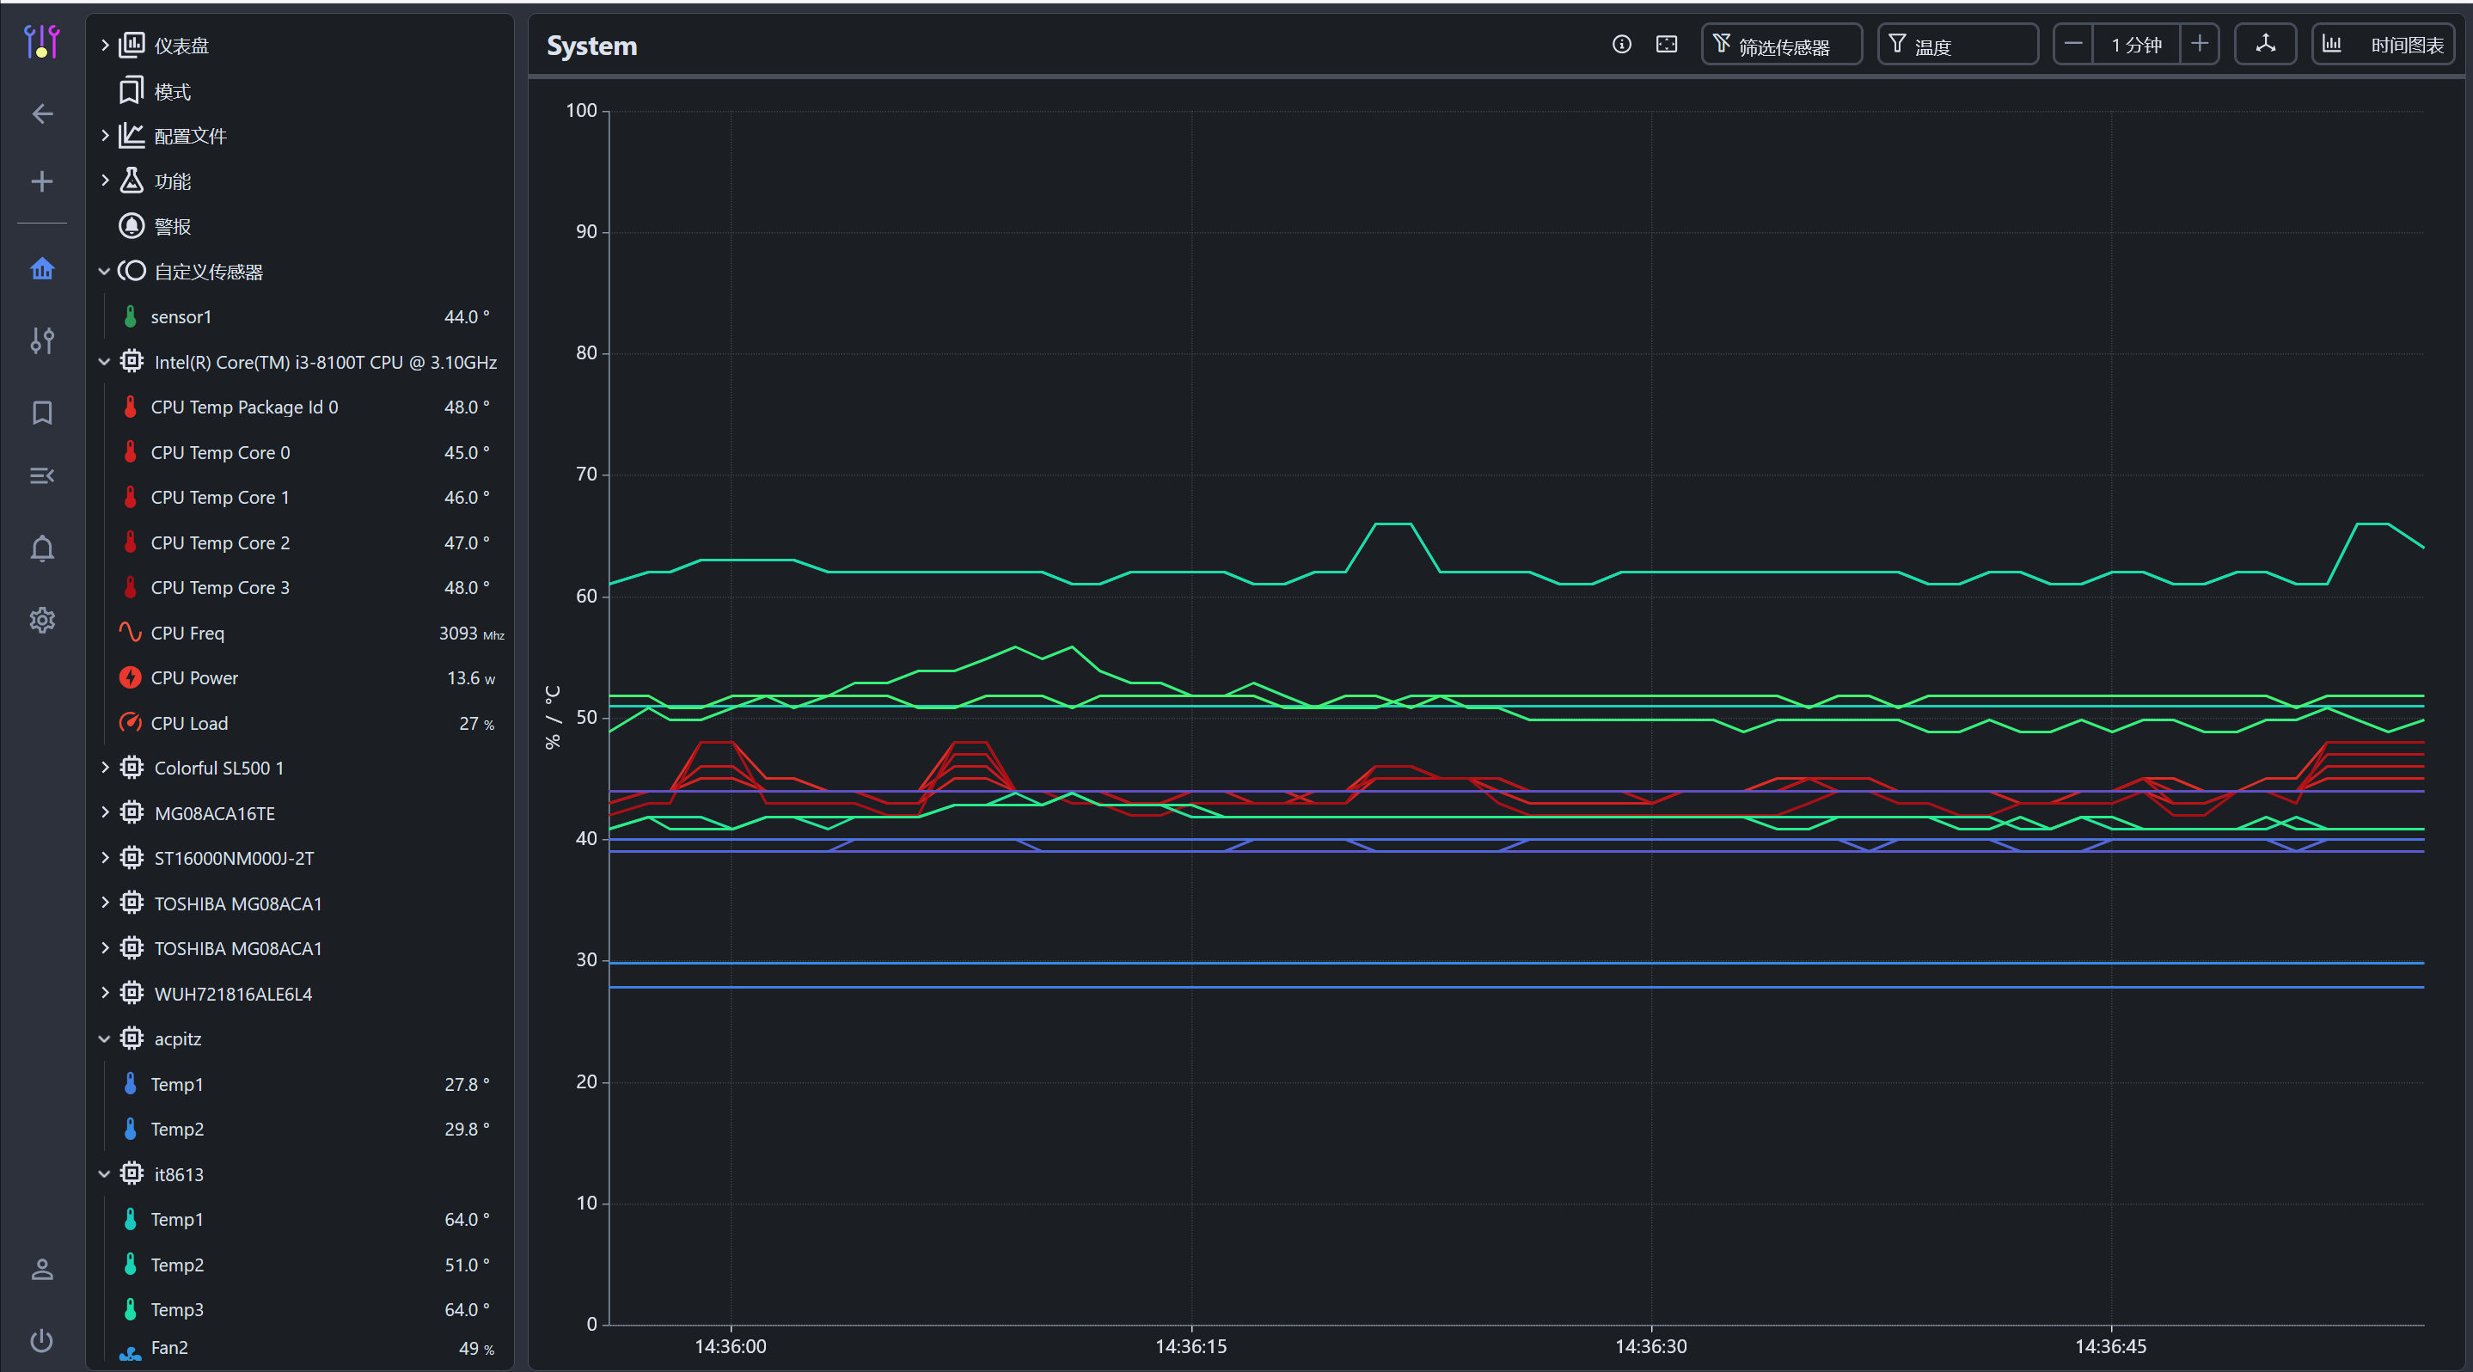Viewport: 2473px width, 1372px height.
Task: Click the app logo at the top left
Action: [42, 41]
